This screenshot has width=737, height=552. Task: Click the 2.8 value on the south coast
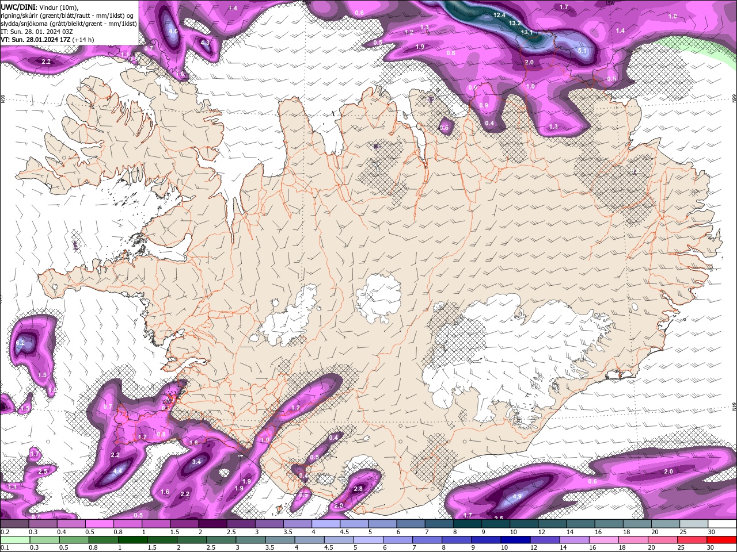coord(358,489)
